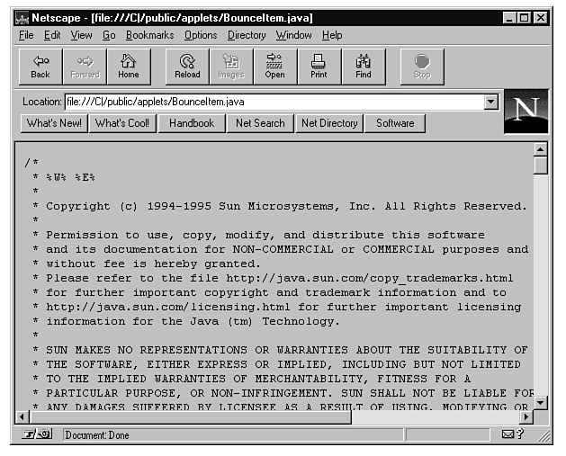566x456 pixels.
Task: Click inside the Location URL field
Action: pyautogui.click(x=270, y=102)
